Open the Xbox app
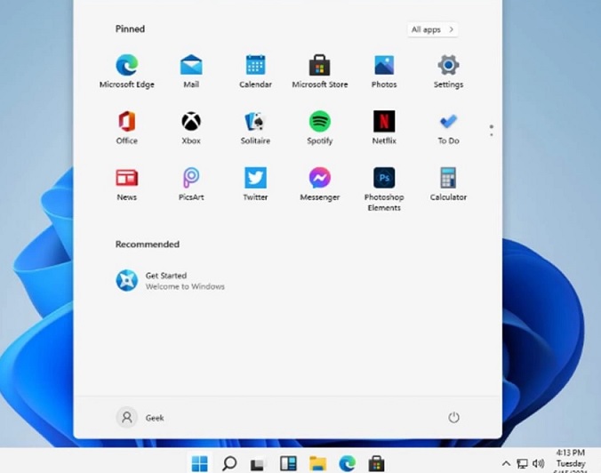The image size is (601, 473). (x=191, y=128)
